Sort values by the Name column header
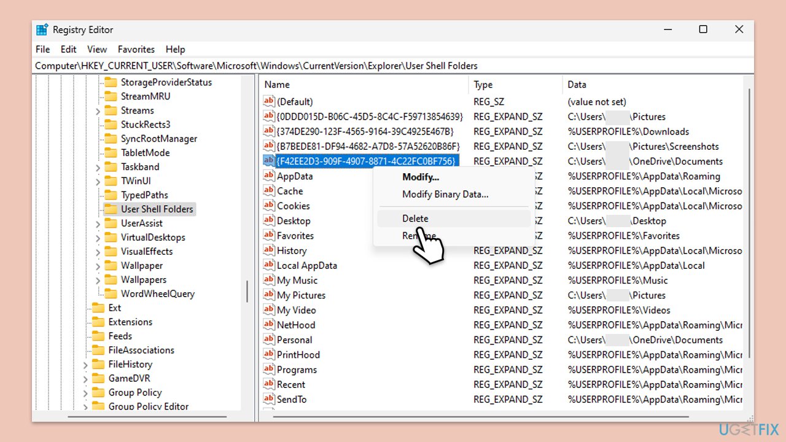786x442 pixels. 365,85
